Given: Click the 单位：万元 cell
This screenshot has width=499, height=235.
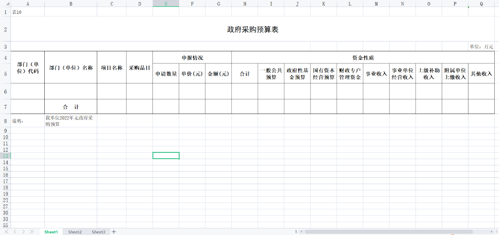Looking at the screenshot, I should [481, 46].
